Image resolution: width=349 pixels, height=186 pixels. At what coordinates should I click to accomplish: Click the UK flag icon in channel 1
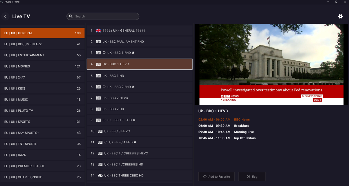(98, 30)
